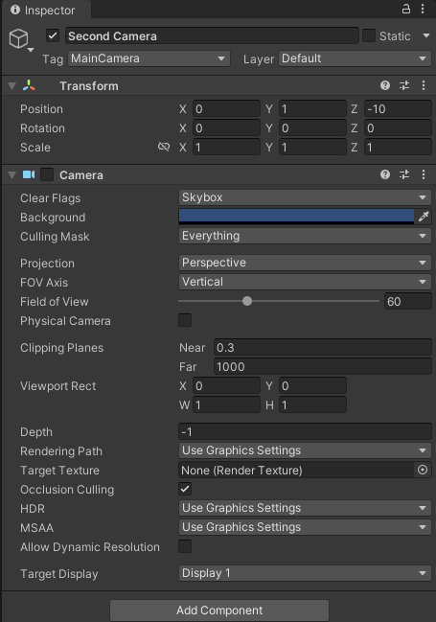436x622 pixels.
Task: Disable the Occlusion Culling checkbox
Action: point(185,489)
